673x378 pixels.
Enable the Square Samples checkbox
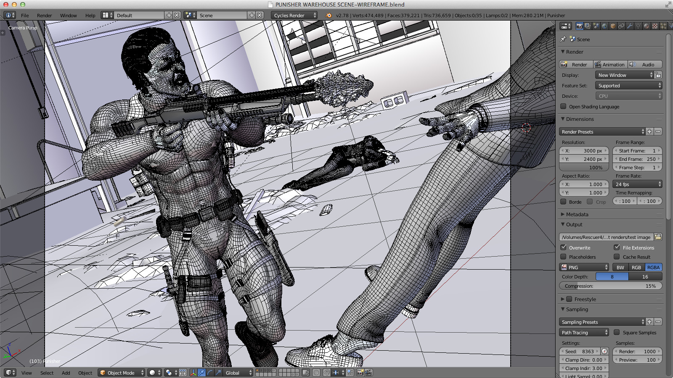click(617, 332)
